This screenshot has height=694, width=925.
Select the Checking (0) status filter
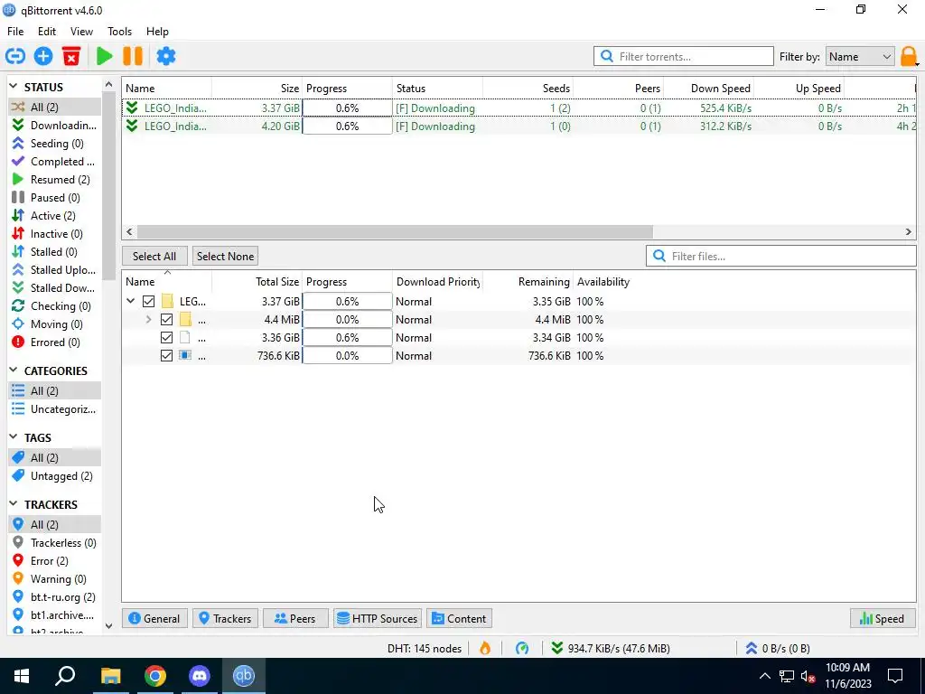point(53,306)
